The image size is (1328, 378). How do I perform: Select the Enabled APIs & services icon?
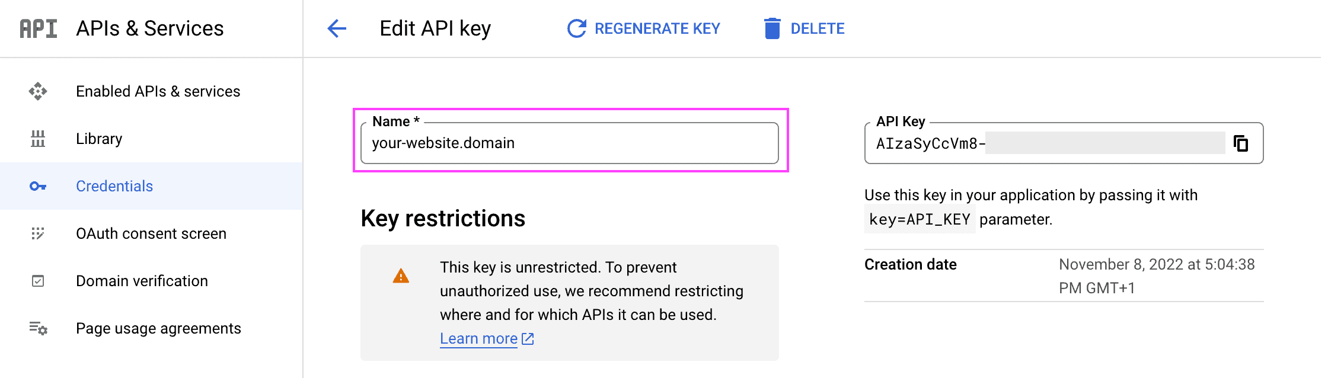(37, 91)
